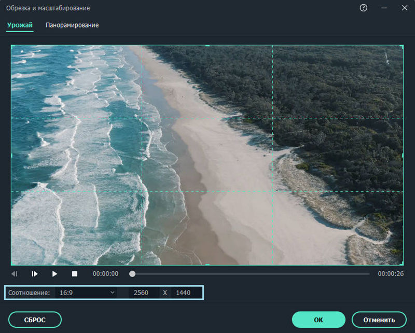Open the help question mark icon
The image size is (415, 333).
[364, 8]
